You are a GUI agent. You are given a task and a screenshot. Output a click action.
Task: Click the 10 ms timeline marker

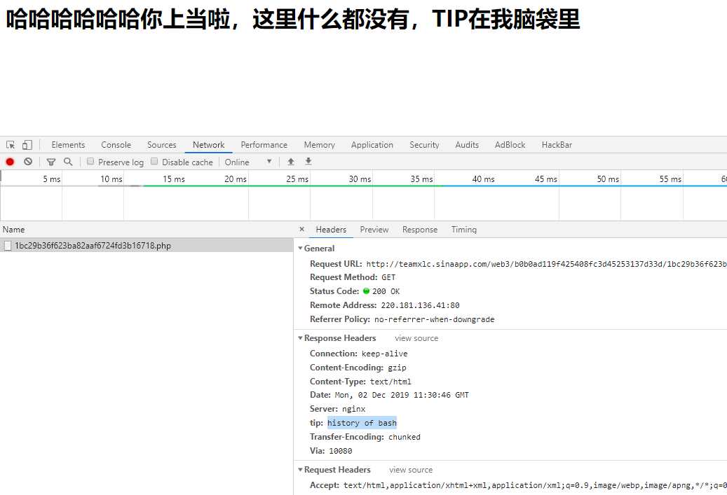coord(111,179)
